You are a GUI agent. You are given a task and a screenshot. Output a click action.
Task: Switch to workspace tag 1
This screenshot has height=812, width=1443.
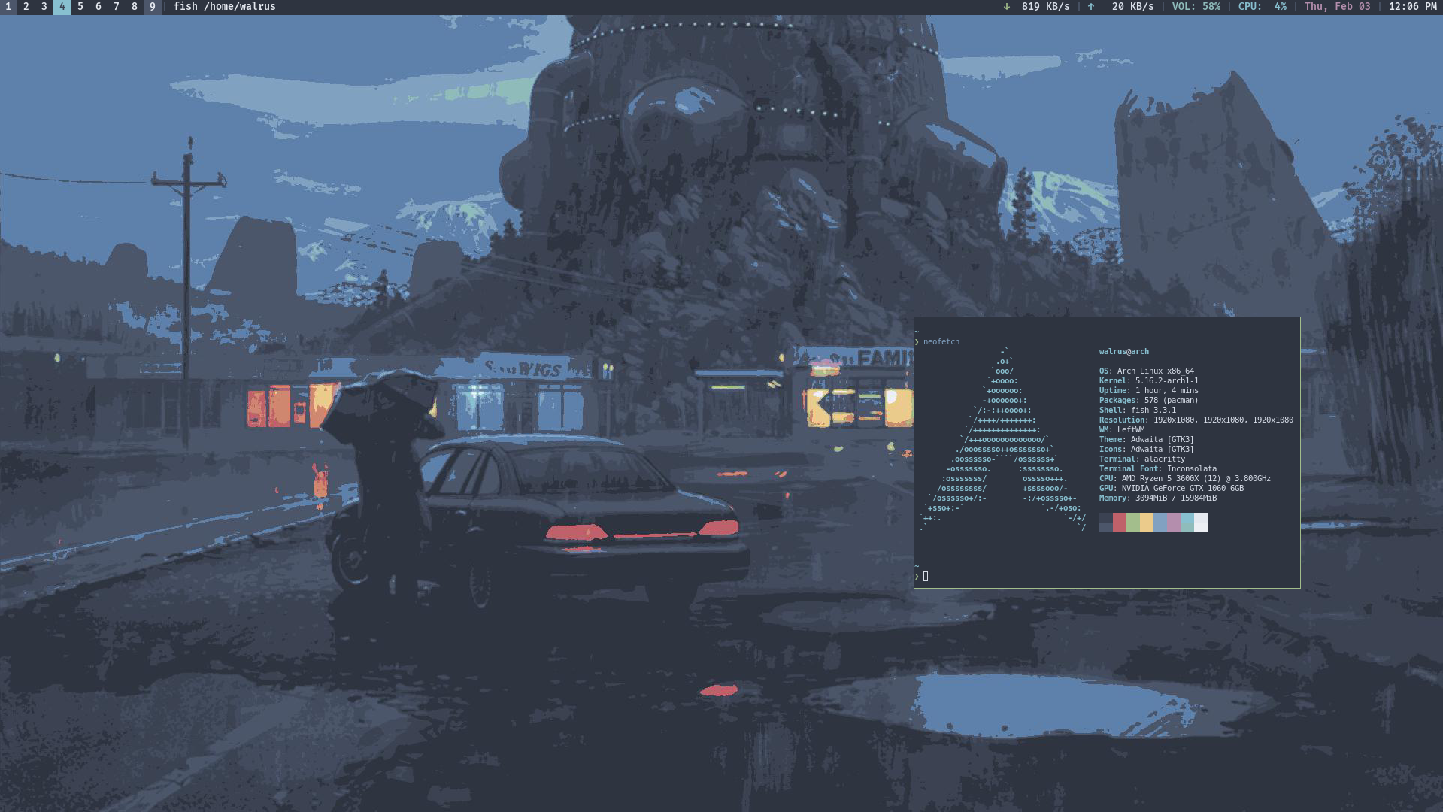point(8,7)
